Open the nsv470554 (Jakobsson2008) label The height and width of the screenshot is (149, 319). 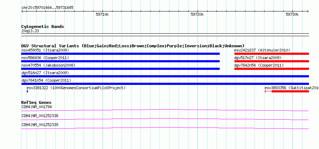[48, 65]
